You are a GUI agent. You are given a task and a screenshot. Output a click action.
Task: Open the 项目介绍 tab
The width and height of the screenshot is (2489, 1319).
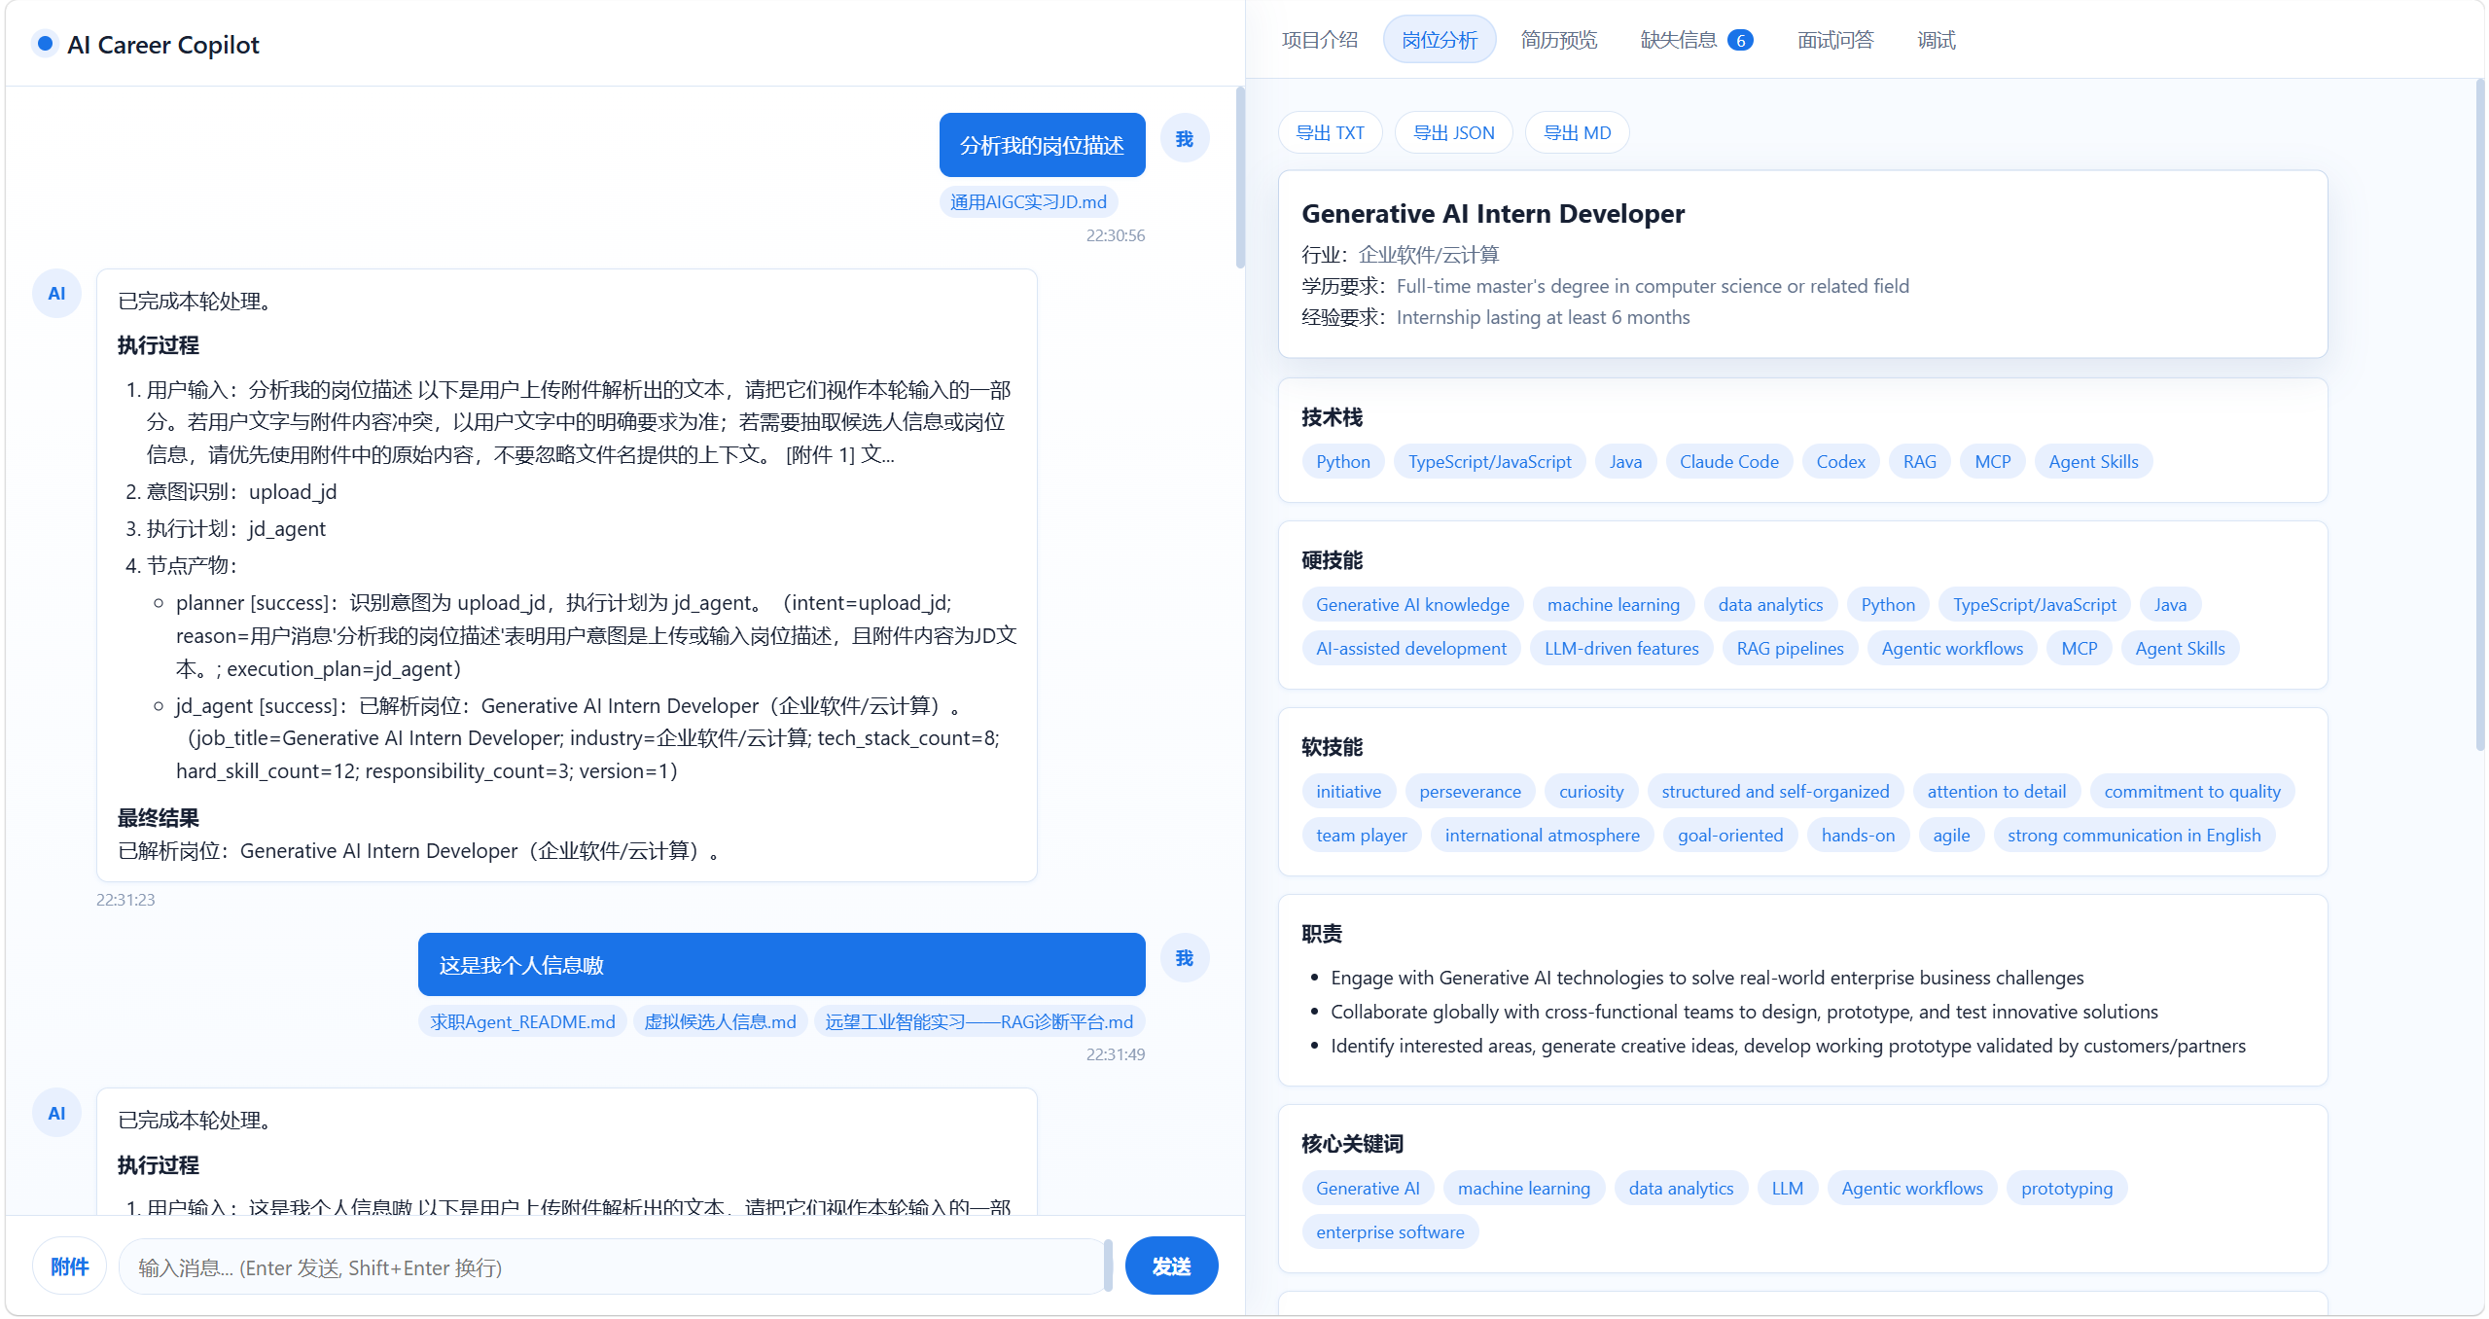(1319, 40)
